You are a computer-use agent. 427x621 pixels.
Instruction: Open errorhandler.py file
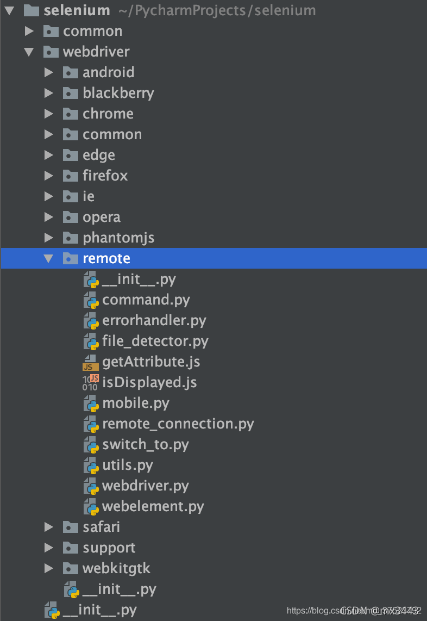(x=154, y=321)
